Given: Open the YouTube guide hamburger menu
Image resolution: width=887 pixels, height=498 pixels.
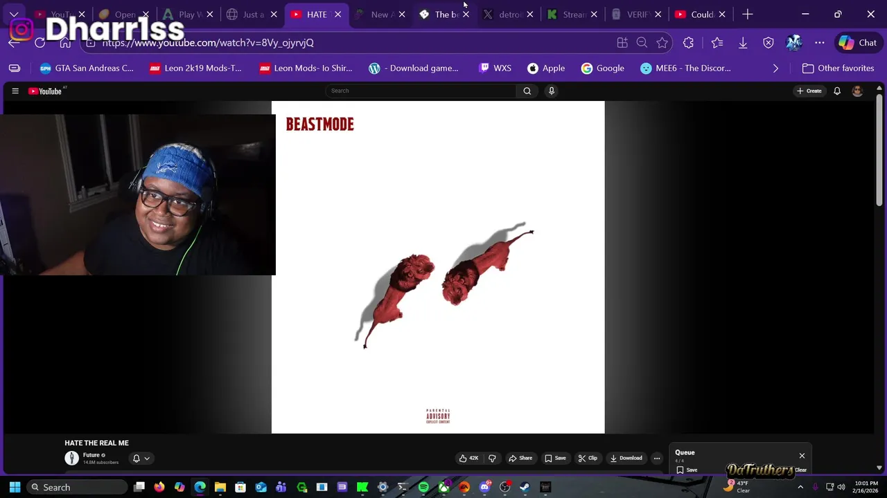Looking at the screenshot, I should [x=15, y=91].
